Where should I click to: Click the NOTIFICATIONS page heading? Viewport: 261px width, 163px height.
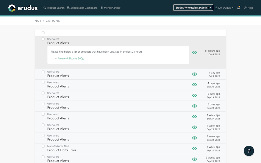coord(47,21)
